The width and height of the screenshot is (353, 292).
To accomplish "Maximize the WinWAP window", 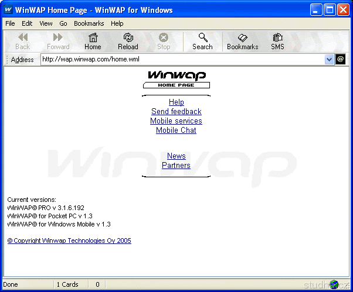I will point(330,10).
